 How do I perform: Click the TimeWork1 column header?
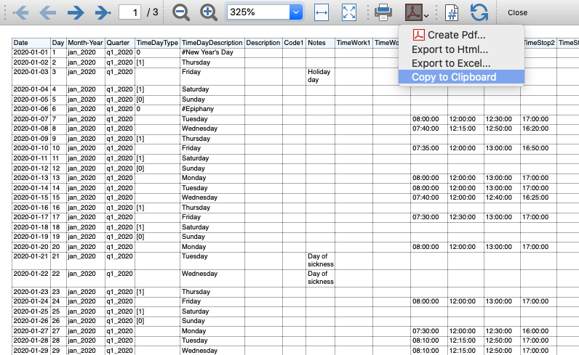353,43
